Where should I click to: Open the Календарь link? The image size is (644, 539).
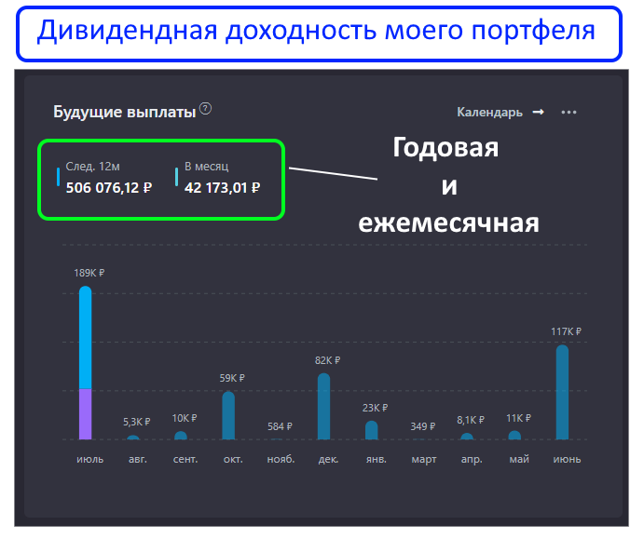(489, 113)
